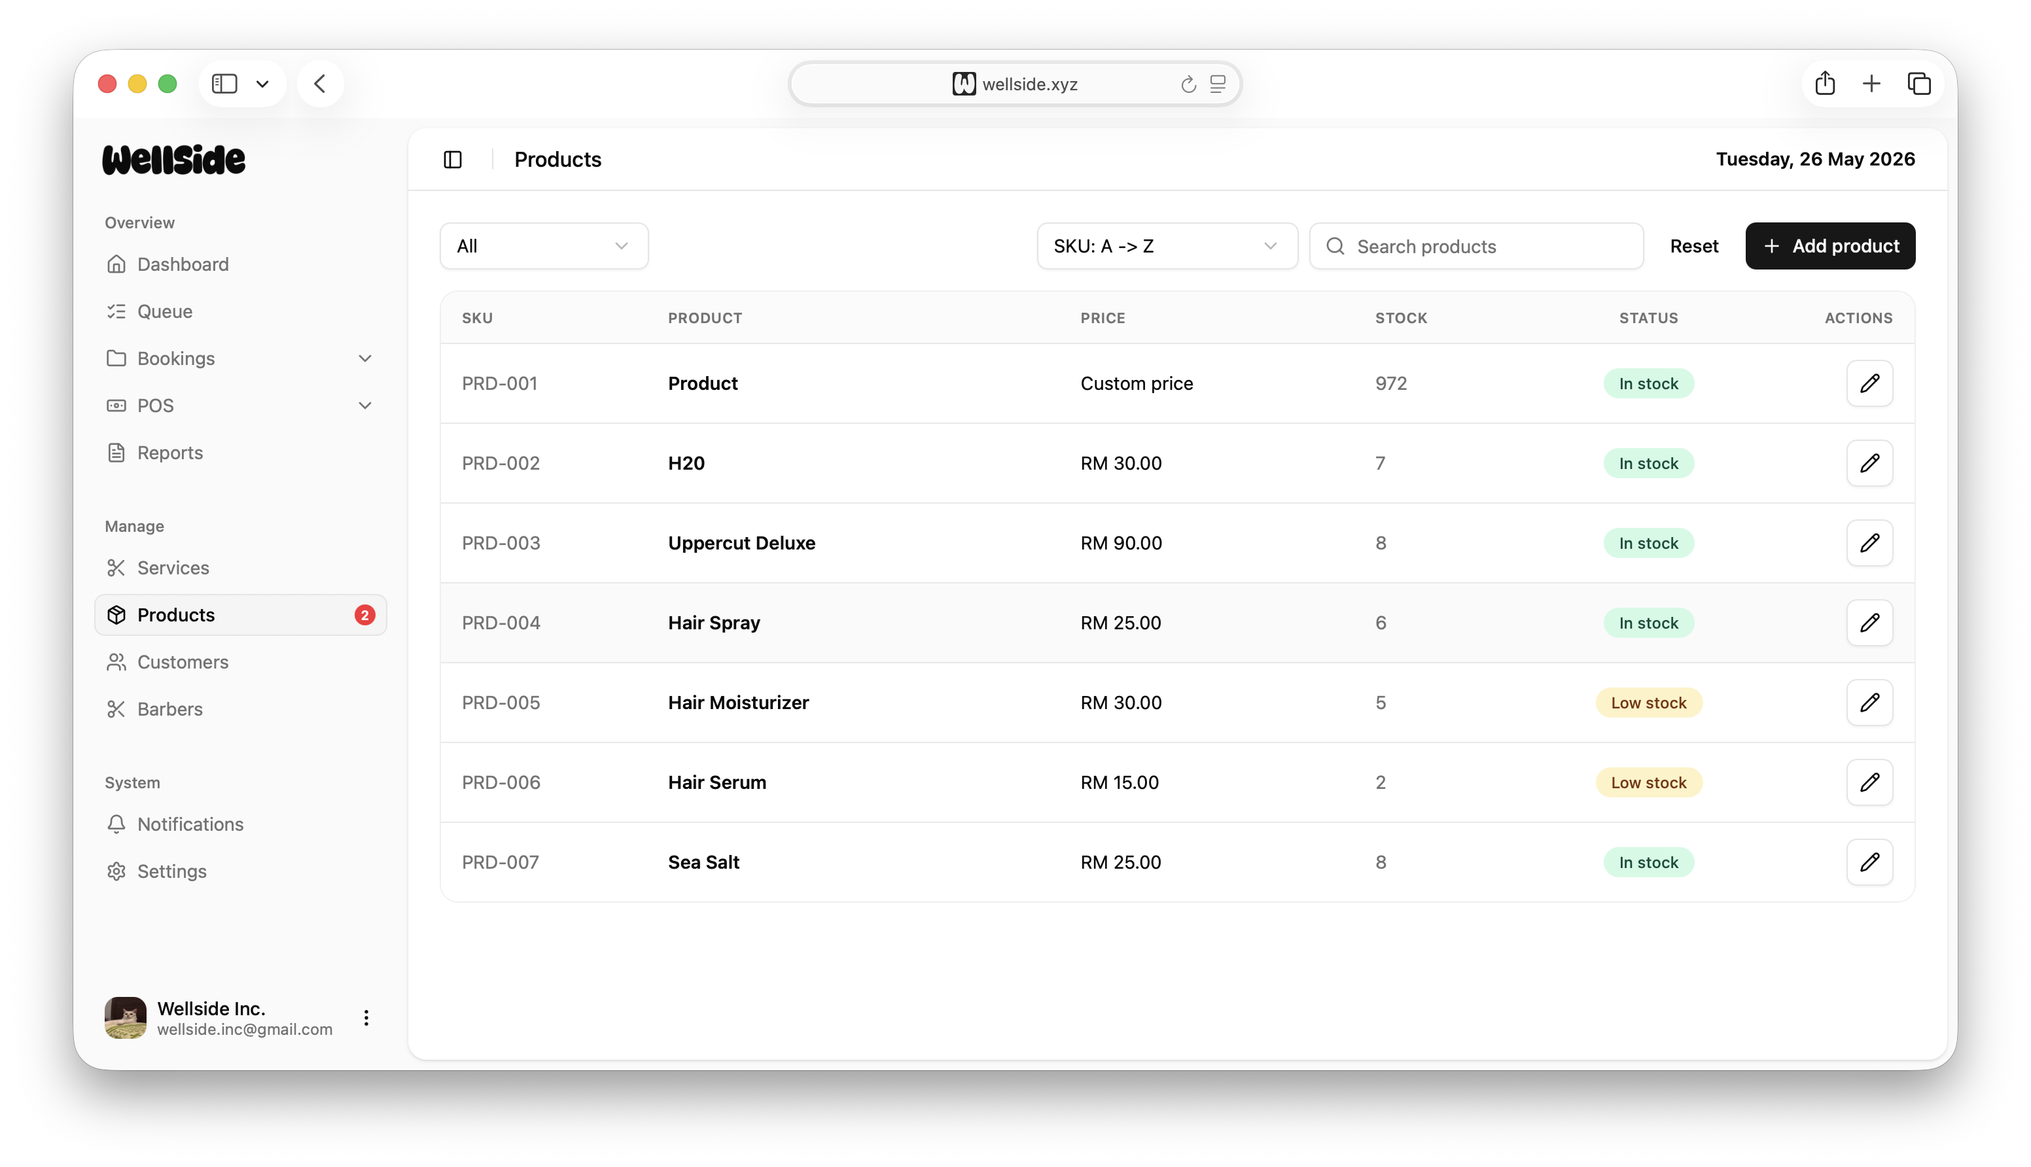Click the PRD-007 SKU cell
The image size is (2031, 1167).
(500, 862)
